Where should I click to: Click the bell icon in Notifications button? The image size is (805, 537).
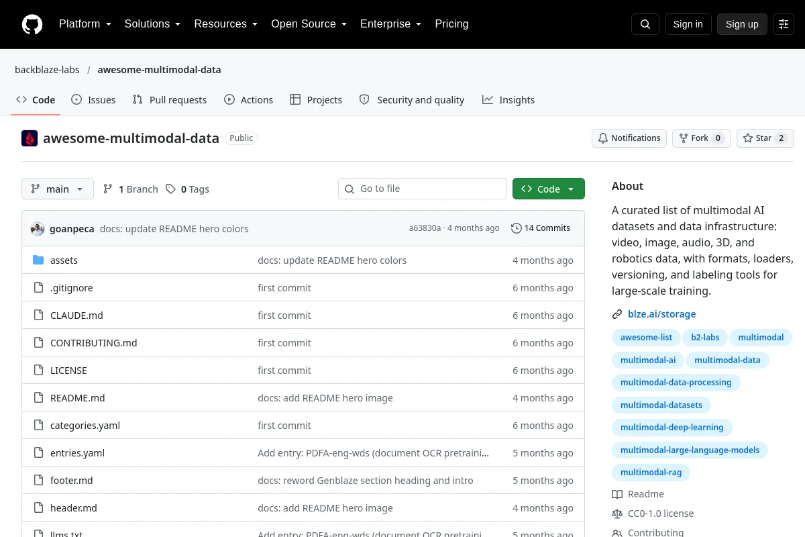(x=603, y=138)
